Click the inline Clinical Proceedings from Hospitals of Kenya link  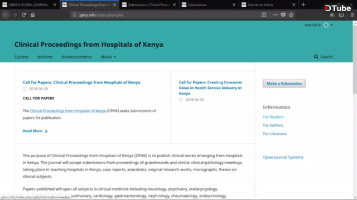click(x=68, y=111)
